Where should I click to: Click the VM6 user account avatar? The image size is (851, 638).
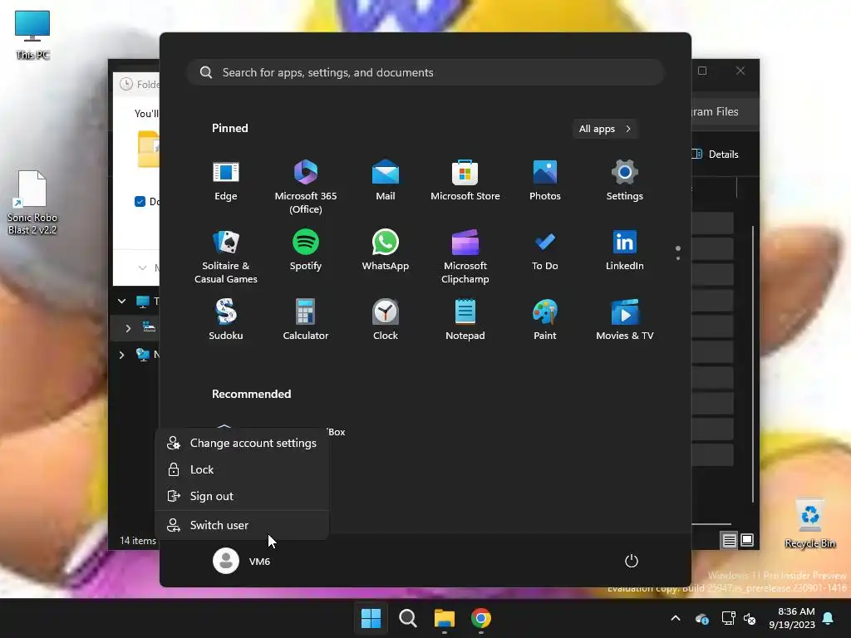226,561
